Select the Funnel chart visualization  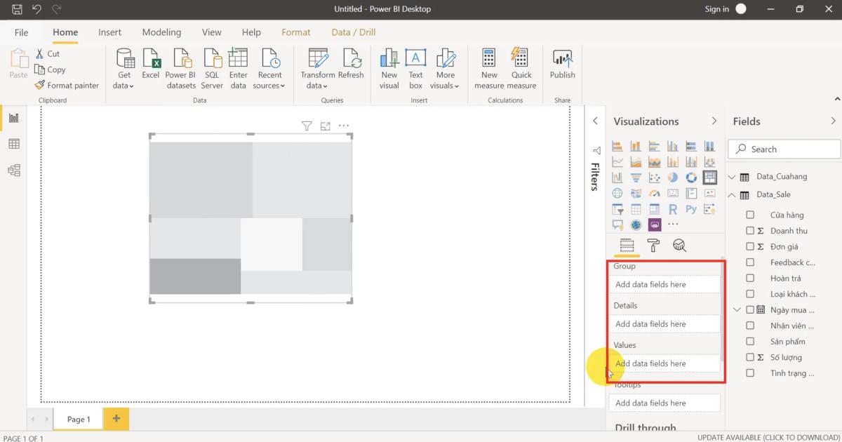(636, 177)
